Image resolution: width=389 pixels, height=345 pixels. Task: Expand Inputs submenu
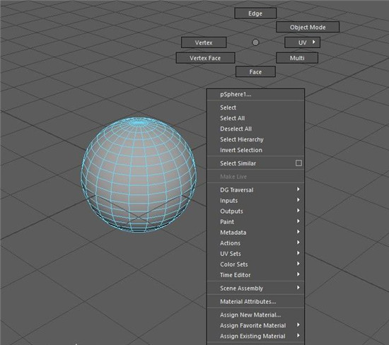[x=256, y=200]
